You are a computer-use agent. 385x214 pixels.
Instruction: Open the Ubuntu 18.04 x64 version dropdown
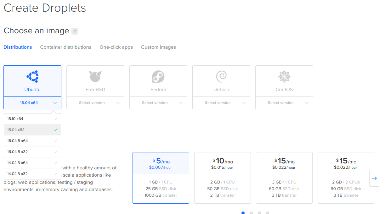pos(32,103)
